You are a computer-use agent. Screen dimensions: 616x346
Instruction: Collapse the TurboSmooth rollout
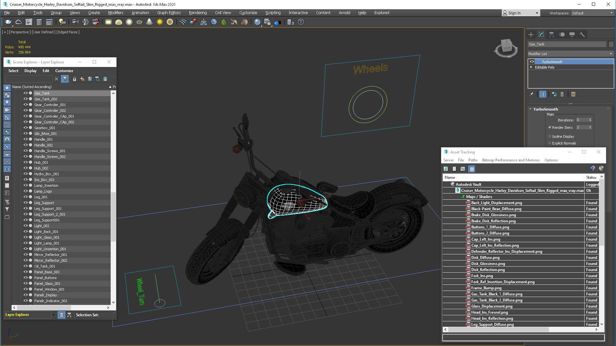point(530,109)
